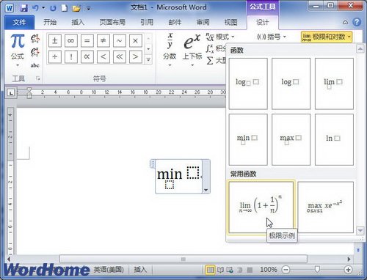Open the equation options arrow on min box
Viewport: 367px width, 280px height.
click(206, 190)
